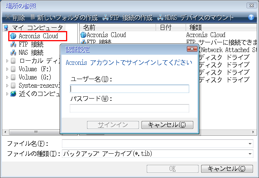This screenshot has height=178, width=259.
Task: Click the Acronis Cloud icon in tree
Action: pos(13,36)
